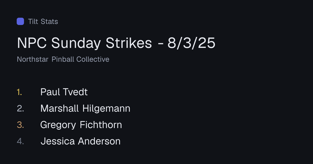Select the surname Hilgemann in second place
Viewport: 313px width, 164px height.
(x=106, y=109)
